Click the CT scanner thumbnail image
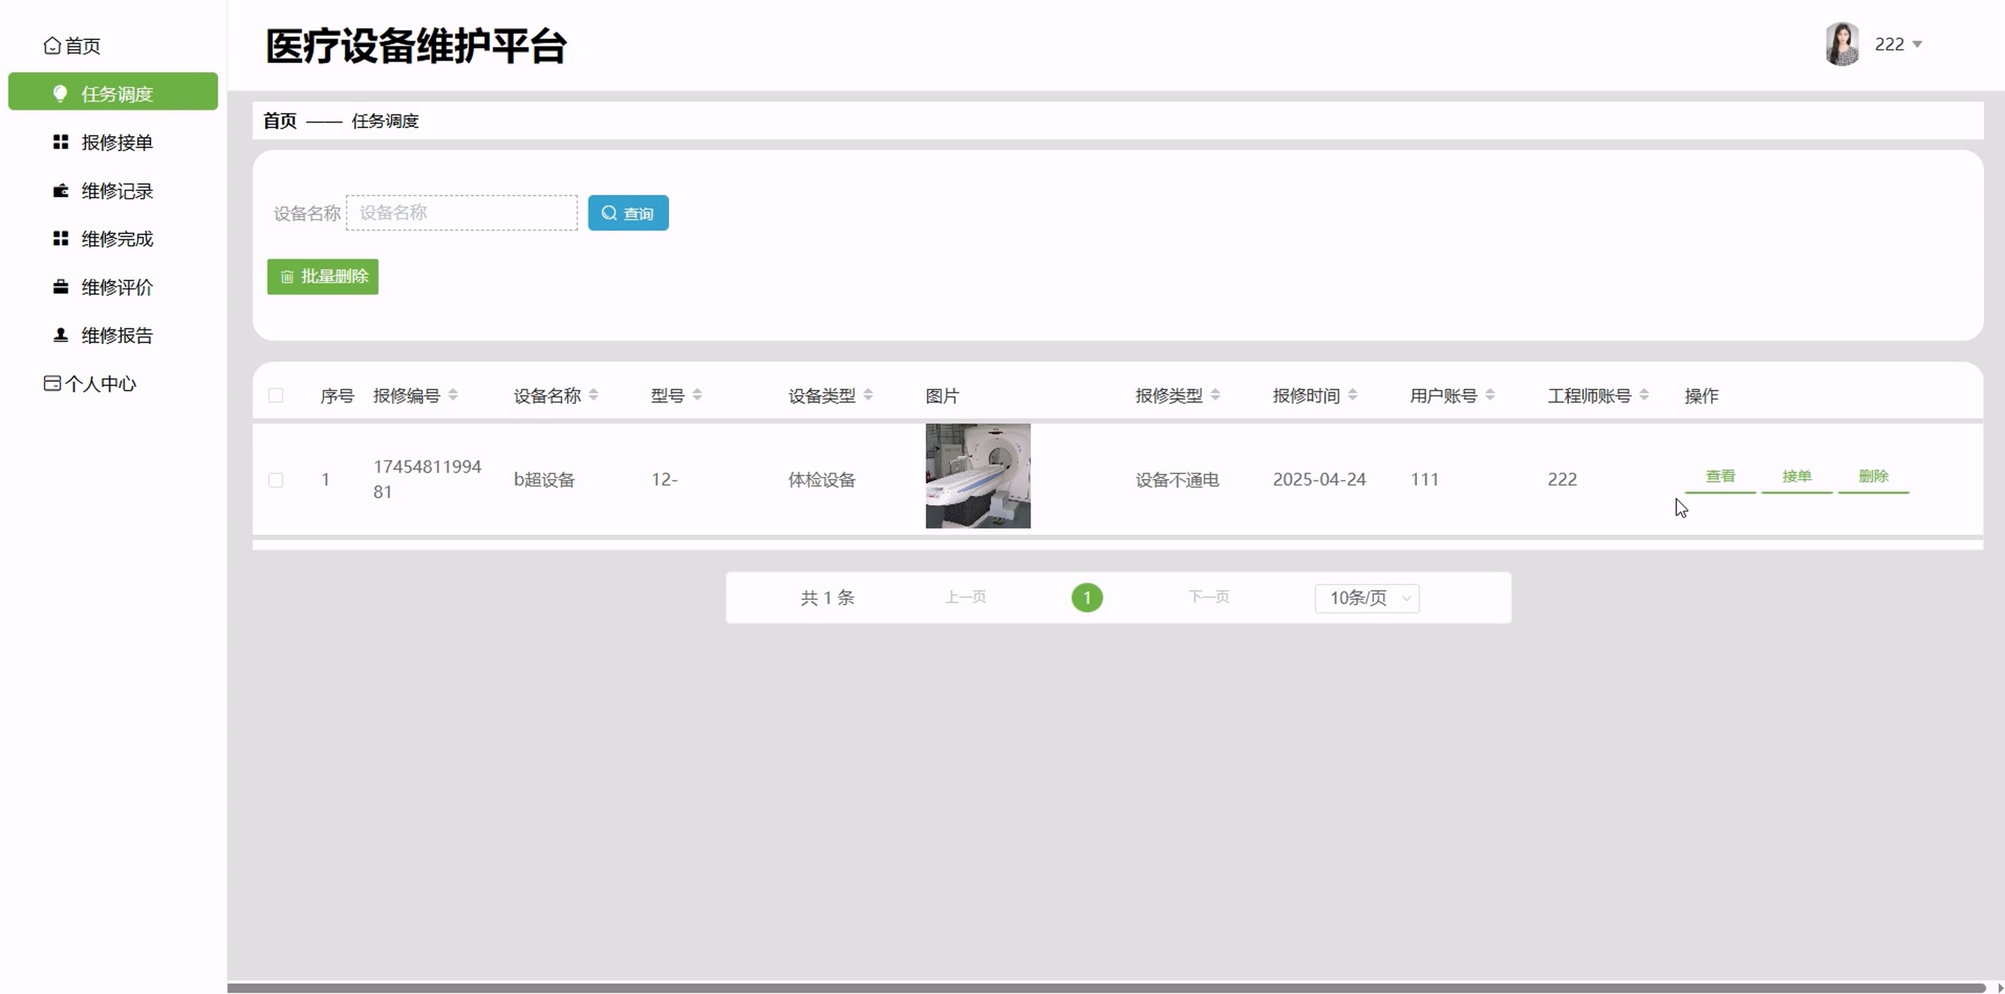 pos(977,476)
